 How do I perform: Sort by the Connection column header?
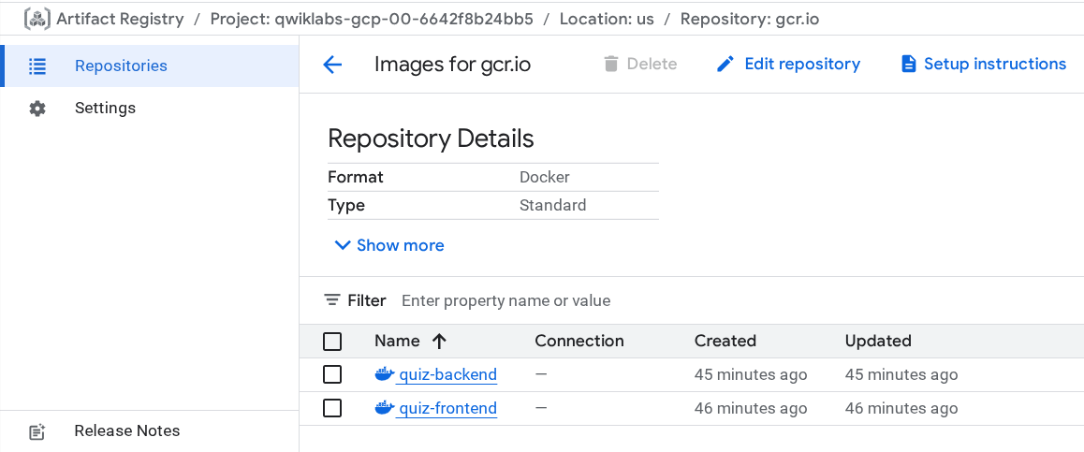click(579, 341)
